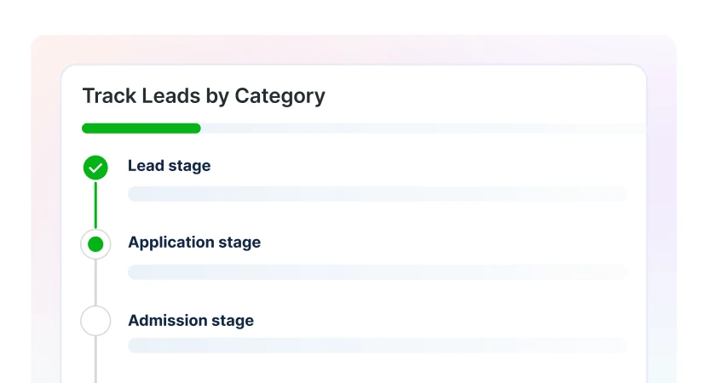Click the green connector line below Lead stage
709x383 pixels.
(95, 204)
